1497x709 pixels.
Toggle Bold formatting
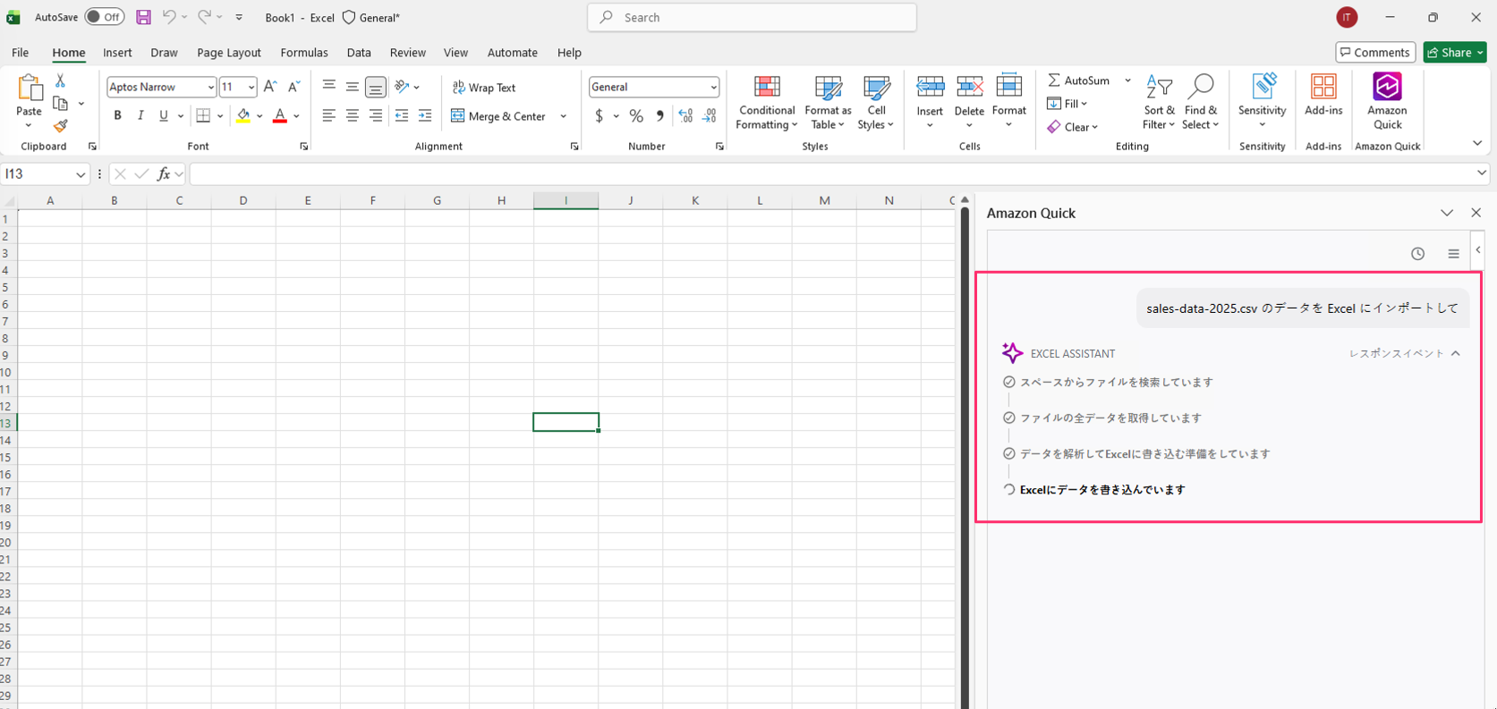pyautogui.click(x=117, y=115)
